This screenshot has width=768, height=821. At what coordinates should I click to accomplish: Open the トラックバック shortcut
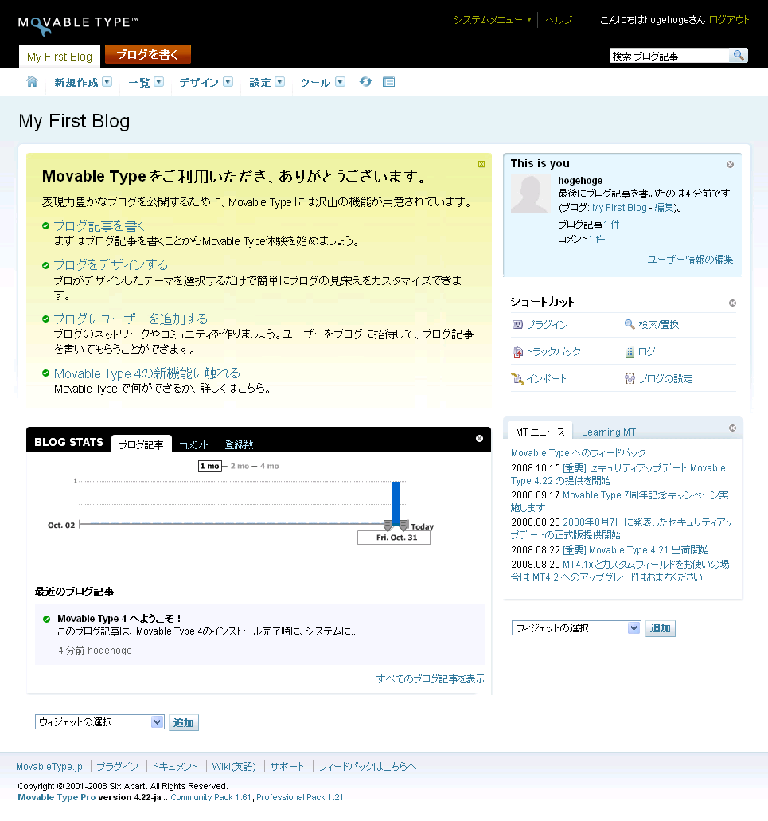[x=546, y=352]
